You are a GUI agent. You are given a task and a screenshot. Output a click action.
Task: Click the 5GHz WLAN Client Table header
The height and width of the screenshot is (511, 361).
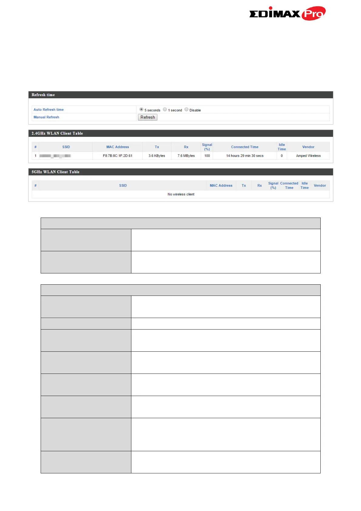pos(180,172)
